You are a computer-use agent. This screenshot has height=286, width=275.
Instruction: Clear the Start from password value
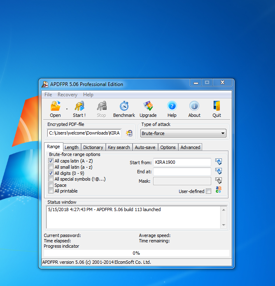click(219, 162)
